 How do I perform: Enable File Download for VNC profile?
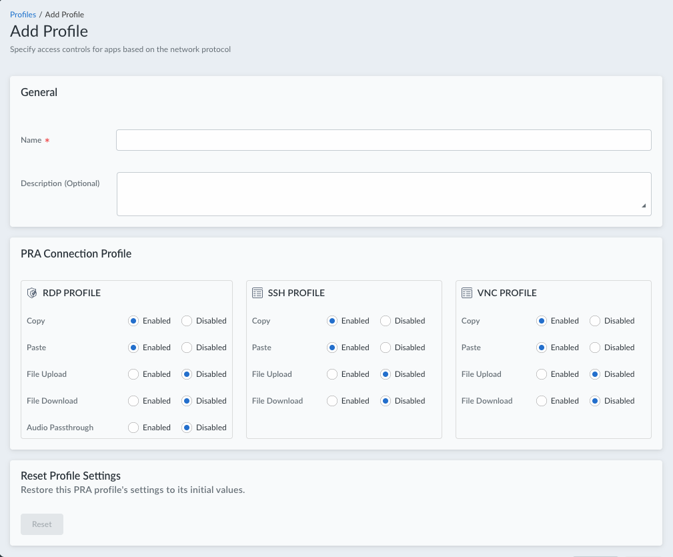click(542, 401)
